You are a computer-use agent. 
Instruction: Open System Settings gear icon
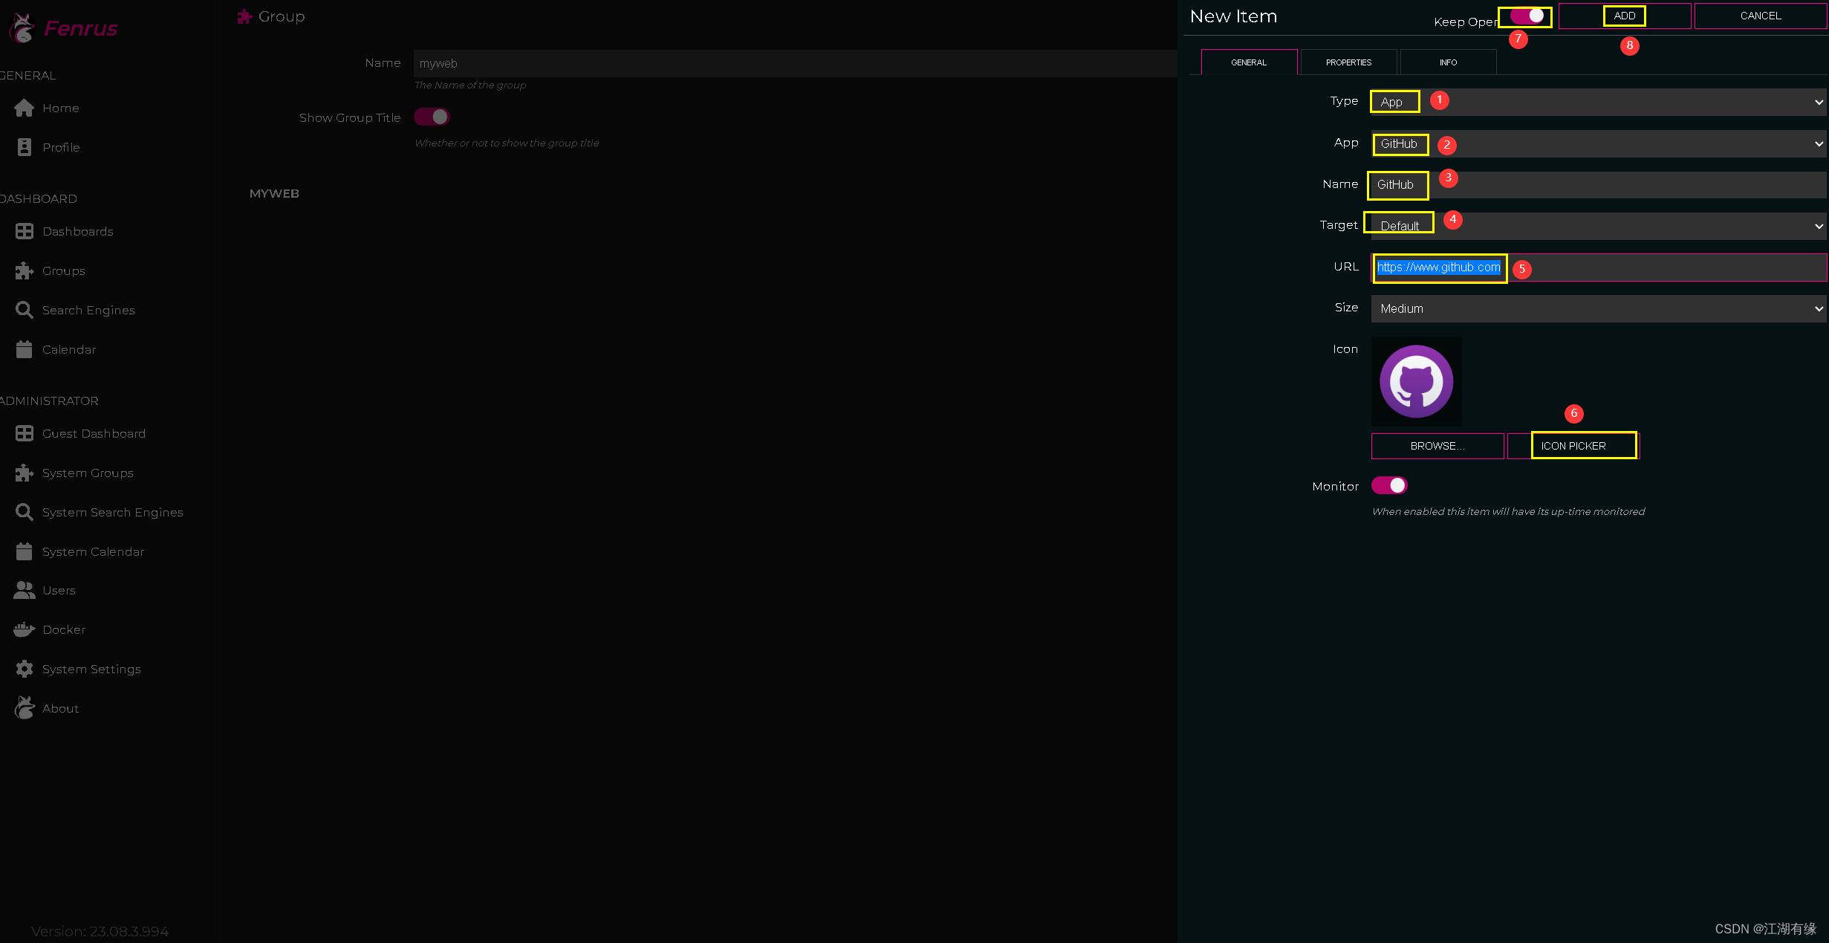click(24, 669)
